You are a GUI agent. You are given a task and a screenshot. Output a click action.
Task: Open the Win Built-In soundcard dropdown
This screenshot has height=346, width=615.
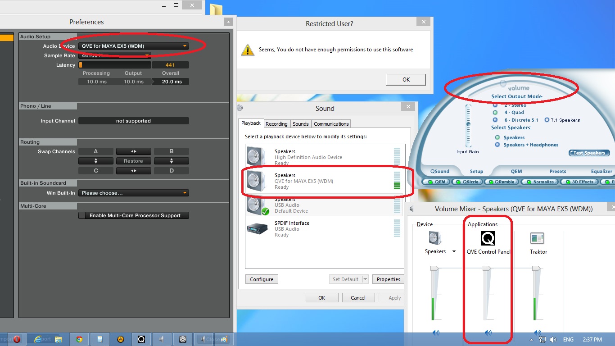coord(134,193)
